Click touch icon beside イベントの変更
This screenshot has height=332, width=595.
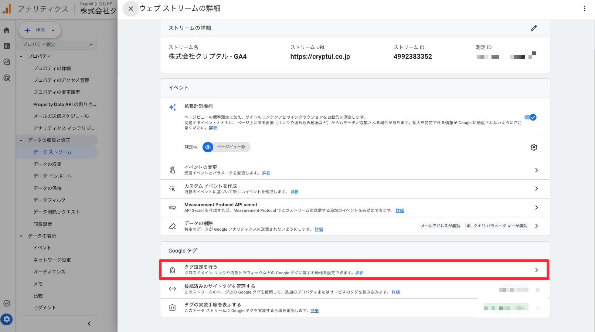173,170
